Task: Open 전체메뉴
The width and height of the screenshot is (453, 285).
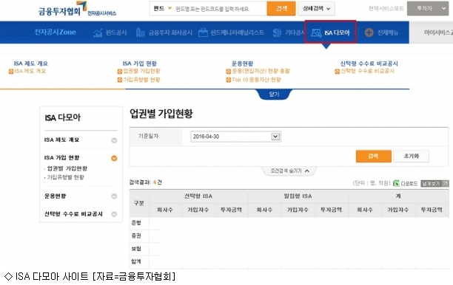Action: pos(387,32)
